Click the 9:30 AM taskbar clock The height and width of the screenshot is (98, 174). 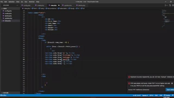click(x=166, y=97)
